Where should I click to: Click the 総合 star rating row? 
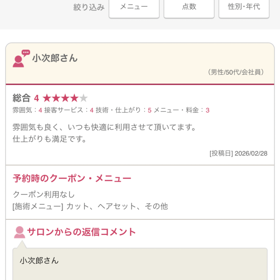click(x=50, y=98)
